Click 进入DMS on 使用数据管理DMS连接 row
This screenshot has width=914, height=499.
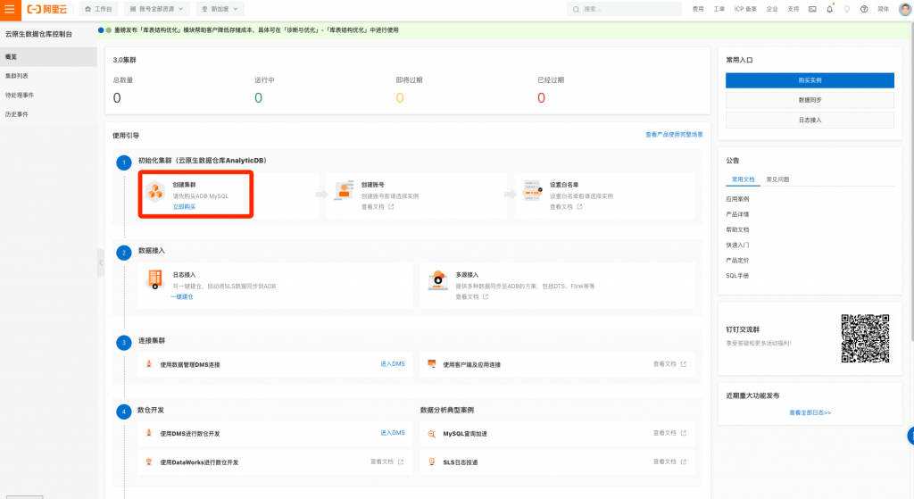pyautogui.click(x=393, y=363)
